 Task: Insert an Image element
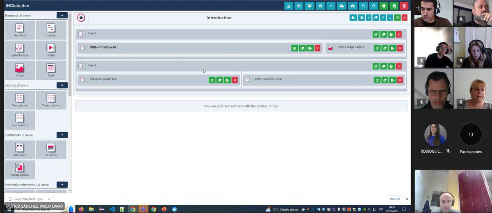point(20,70)
